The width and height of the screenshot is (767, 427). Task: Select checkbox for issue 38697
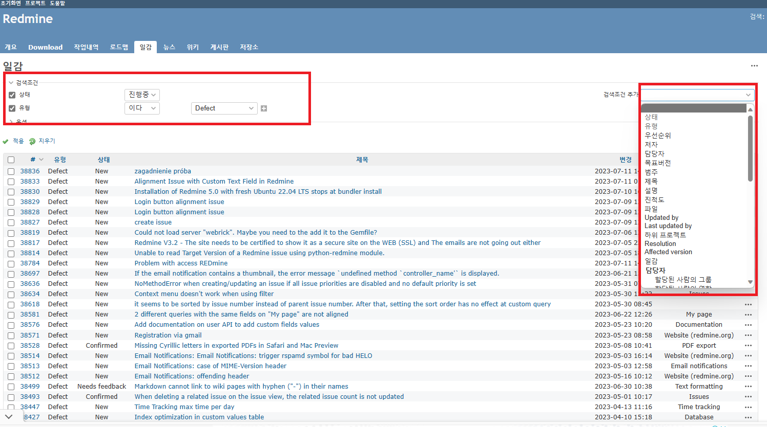click(11, 274)
